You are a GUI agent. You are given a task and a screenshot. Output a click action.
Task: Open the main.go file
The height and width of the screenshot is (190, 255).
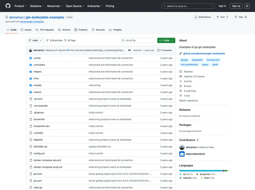click(38, 187)
